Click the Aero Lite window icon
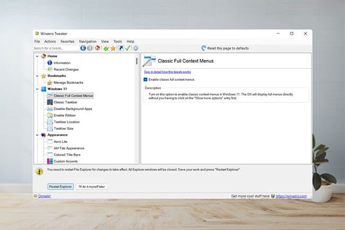 tap(50, 141)
